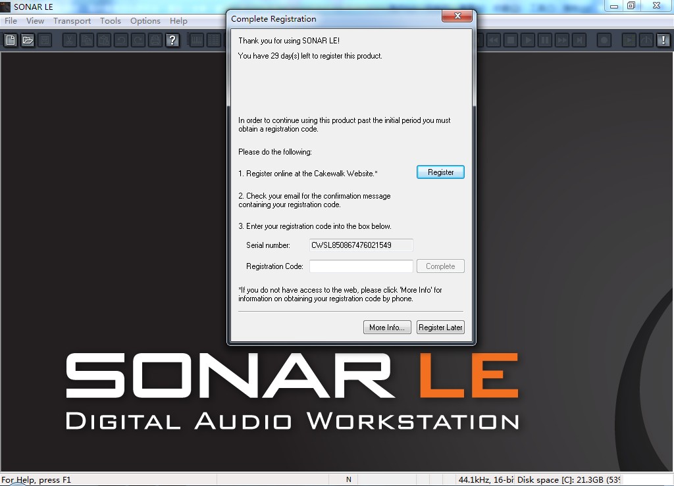
Task: Click the Paste clipboard icon
Action: 103,40
